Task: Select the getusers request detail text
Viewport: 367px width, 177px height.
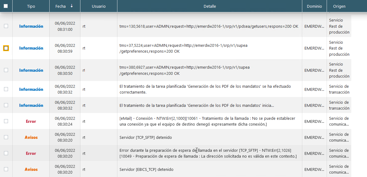Action: coord(209,26)
